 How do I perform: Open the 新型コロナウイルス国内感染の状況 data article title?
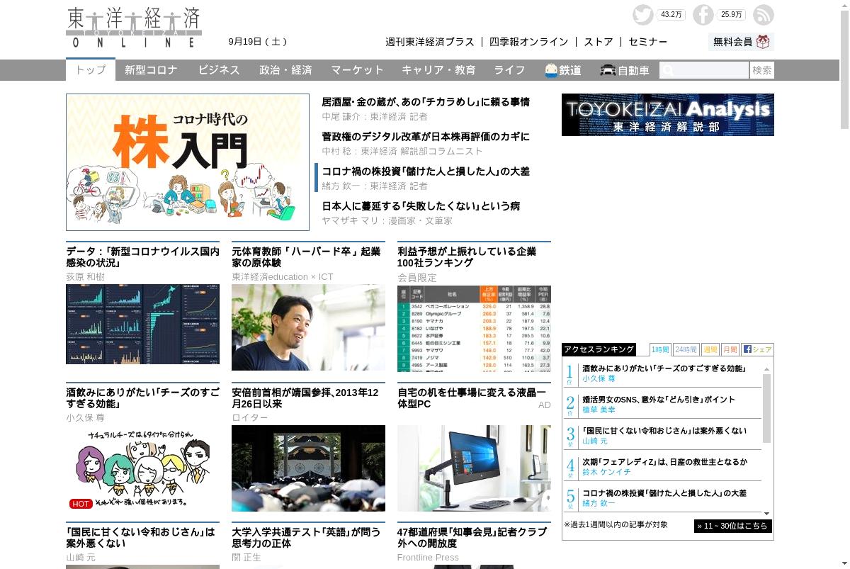[x=142, y=257]
